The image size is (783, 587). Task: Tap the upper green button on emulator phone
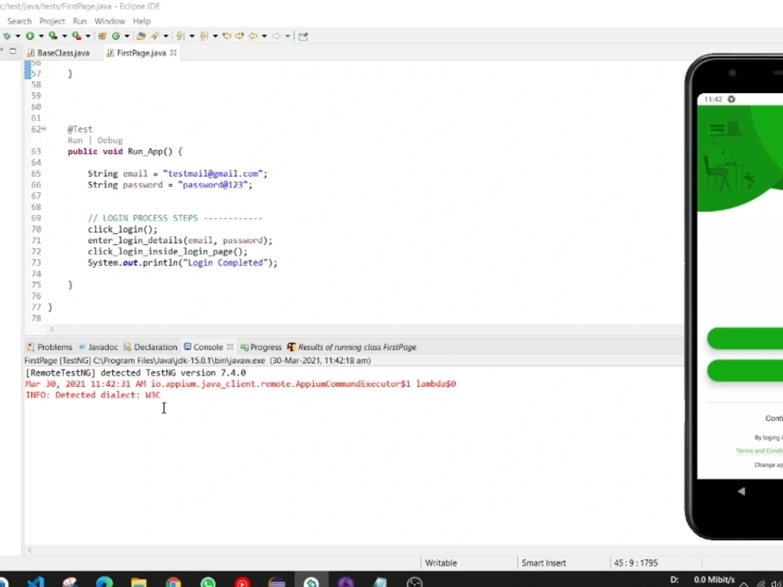[x=745, y=338]
